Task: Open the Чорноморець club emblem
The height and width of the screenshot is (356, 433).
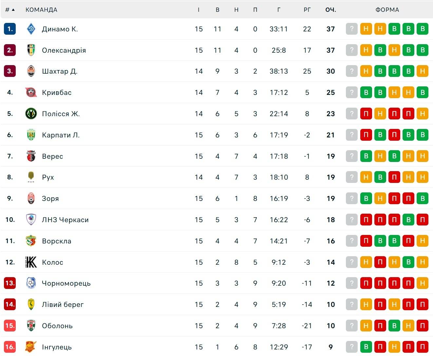Action: point(31,283)
